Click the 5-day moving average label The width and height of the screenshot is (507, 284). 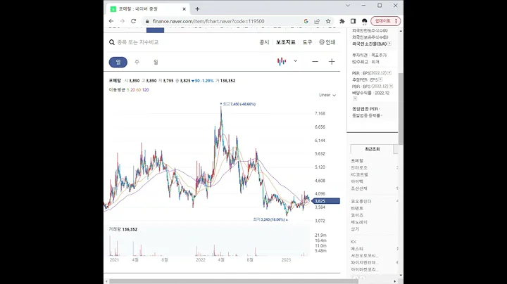pos(127,90)
